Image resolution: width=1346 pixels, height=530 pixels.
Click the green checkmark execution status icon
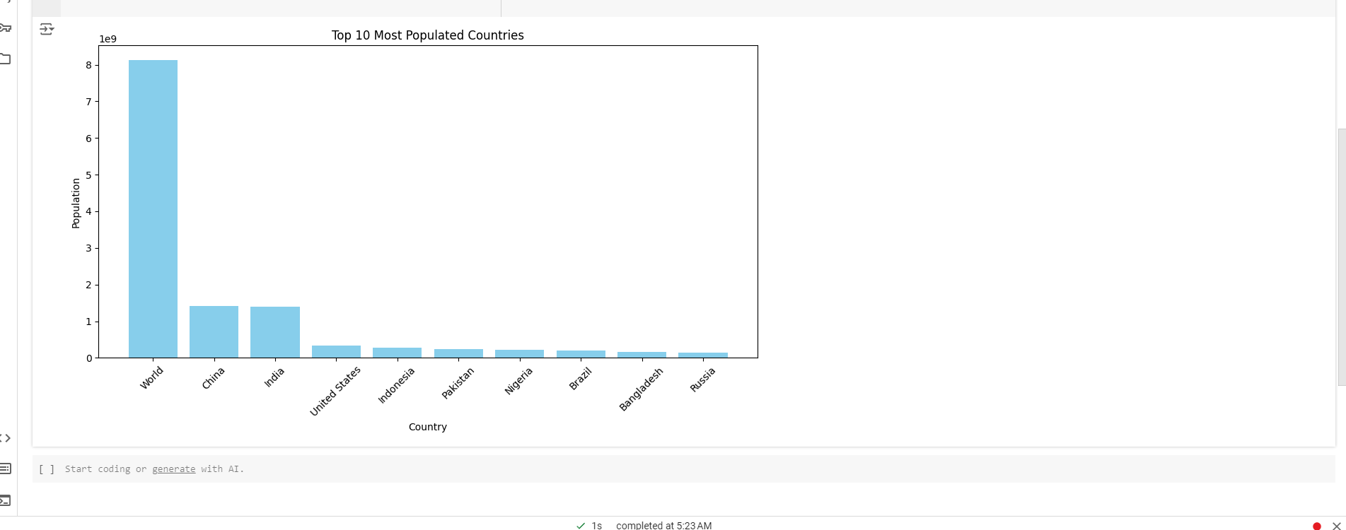(581, 526)
